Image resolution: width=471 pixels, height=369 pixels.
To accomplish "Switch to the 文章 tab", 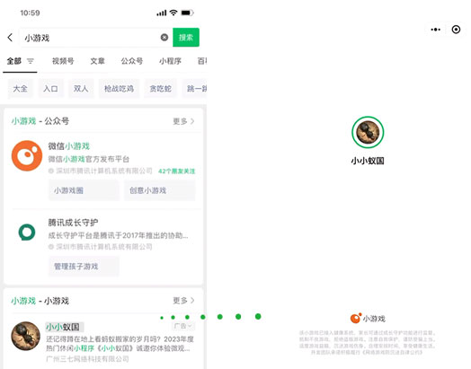I will (97, 61).
